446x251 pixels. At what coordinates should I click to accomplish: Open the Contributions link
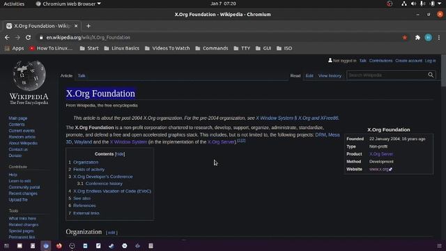click(380, 61)
